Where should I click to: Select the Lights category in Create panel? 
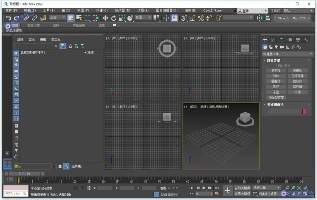(x=276, y=47)
